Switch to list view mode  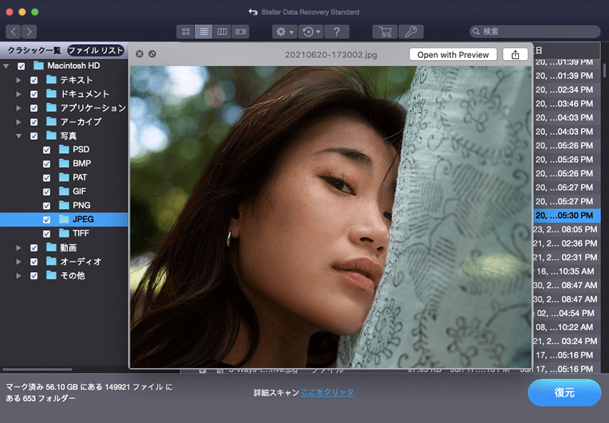click(x=204, y=32)
